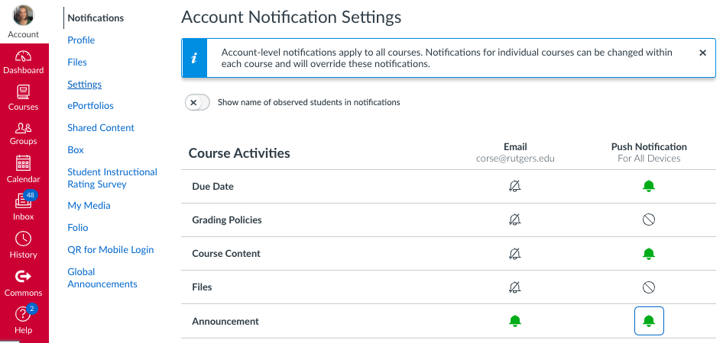Open Inbox with 48 unread
This screenshot has width=723, height=343.
point(23,207)
